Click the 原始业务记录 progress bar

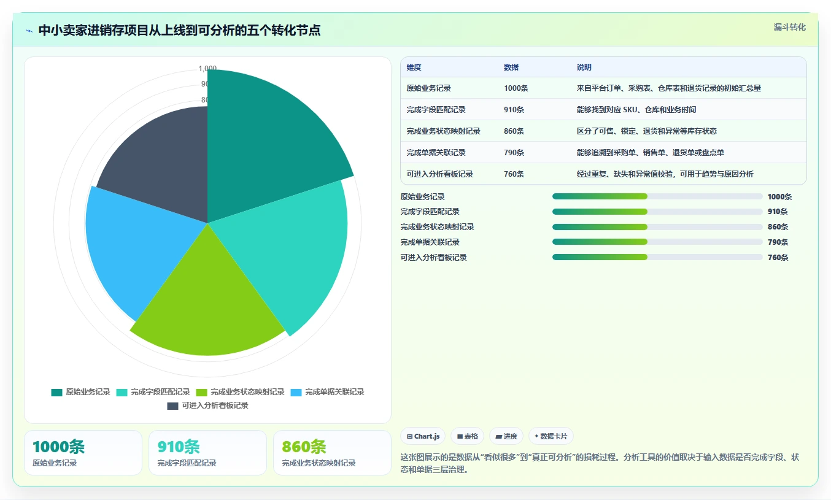coord(657,196)
